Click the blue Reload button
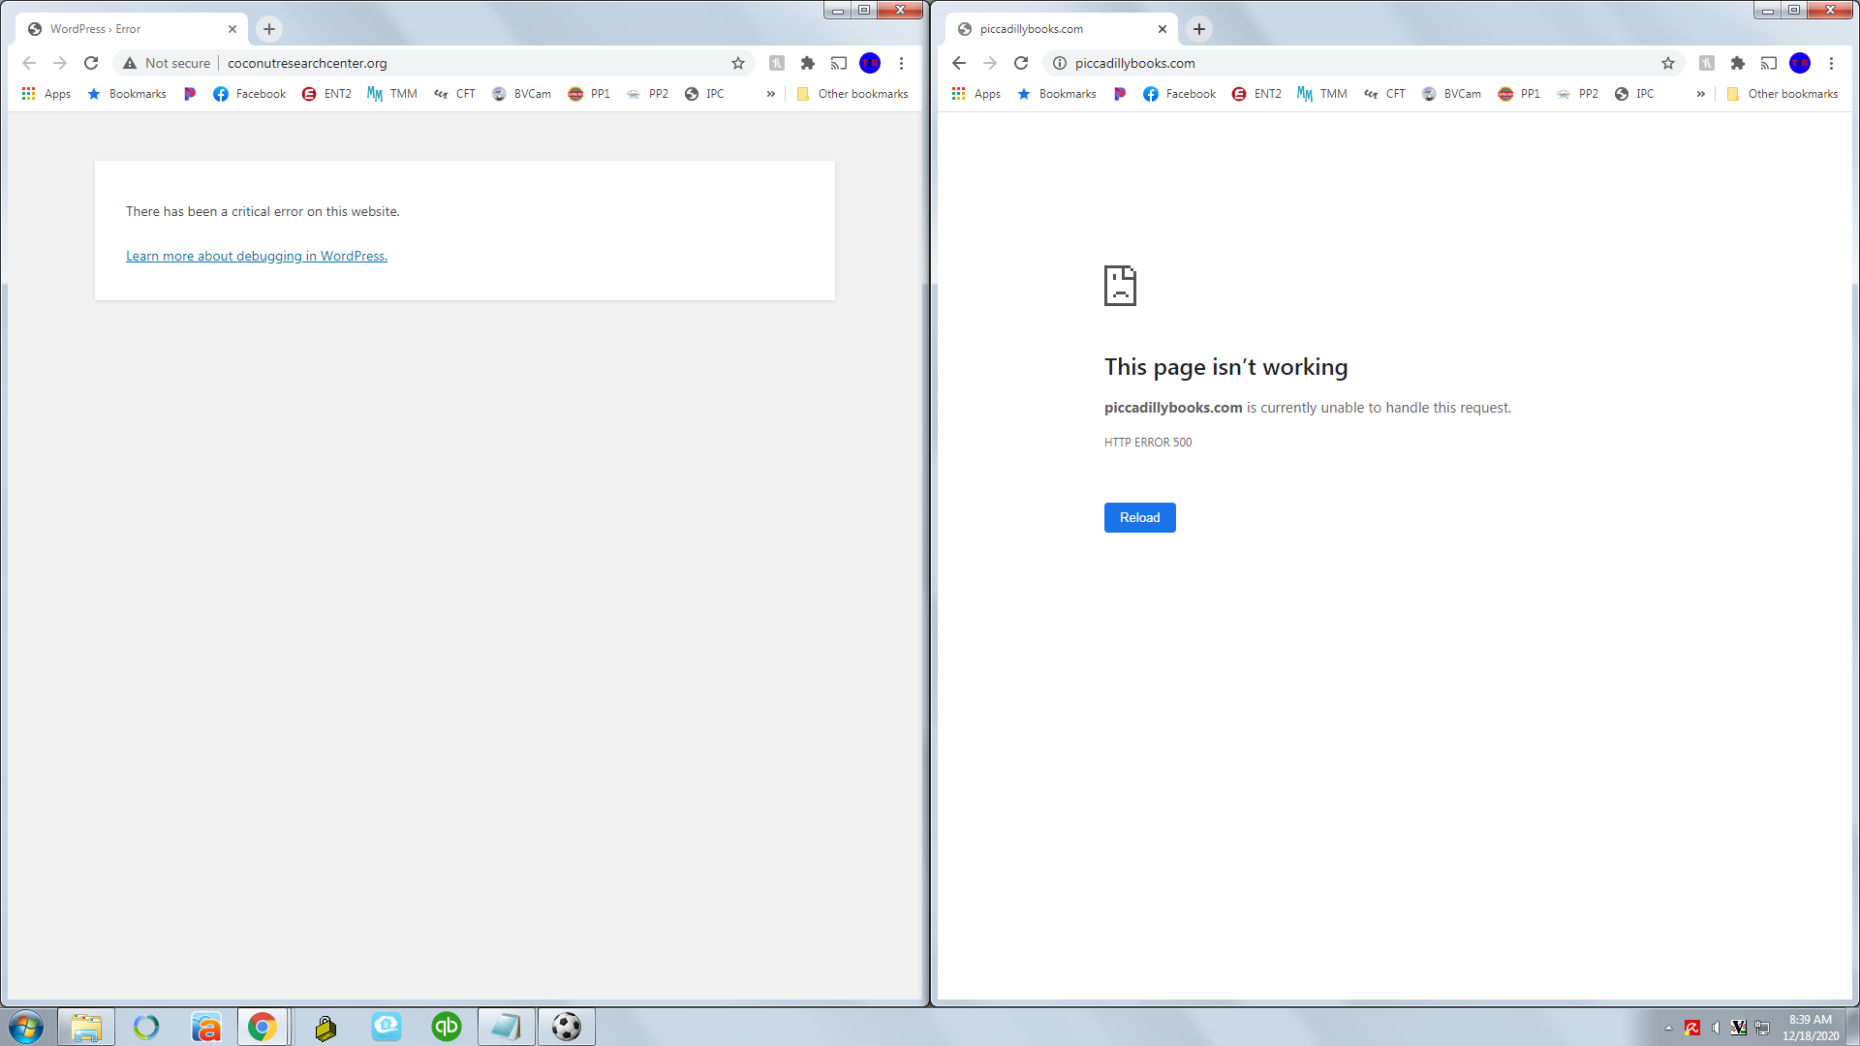Viewport: 1860px width, 1046px height. [1139, 517]
